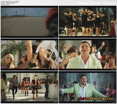Click the timestamp on the black-dress dancers thumbnail
Image resolution: width=117 pixels, height=104 pixels.
point(114,37)
